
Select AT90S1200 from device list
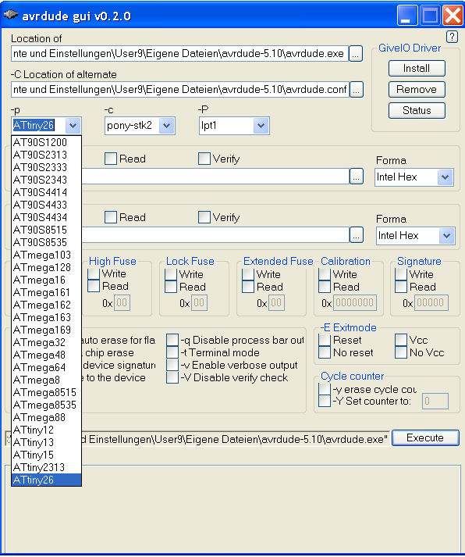(47, 142)
